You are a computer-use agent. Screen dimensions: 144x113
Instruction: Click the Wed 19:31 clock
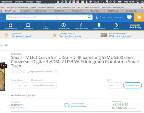tap(129, 2)
